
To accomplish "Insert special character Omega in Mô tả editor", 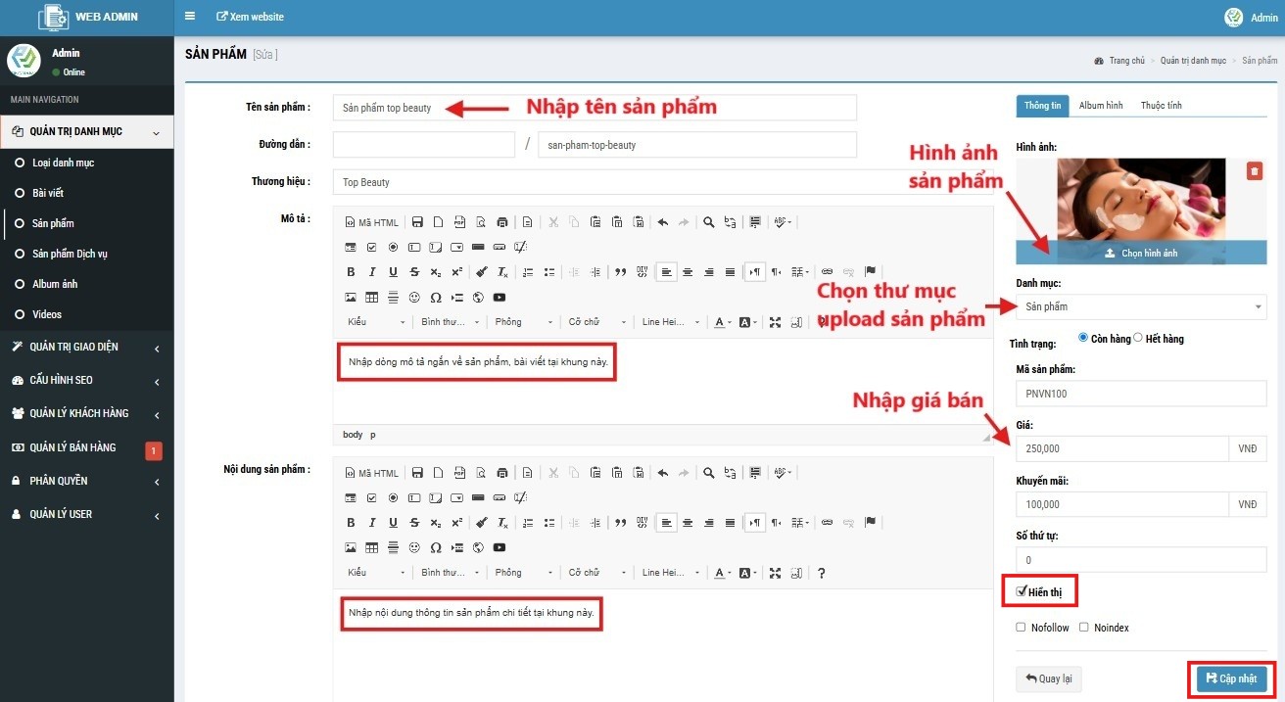I will (436, 298).
